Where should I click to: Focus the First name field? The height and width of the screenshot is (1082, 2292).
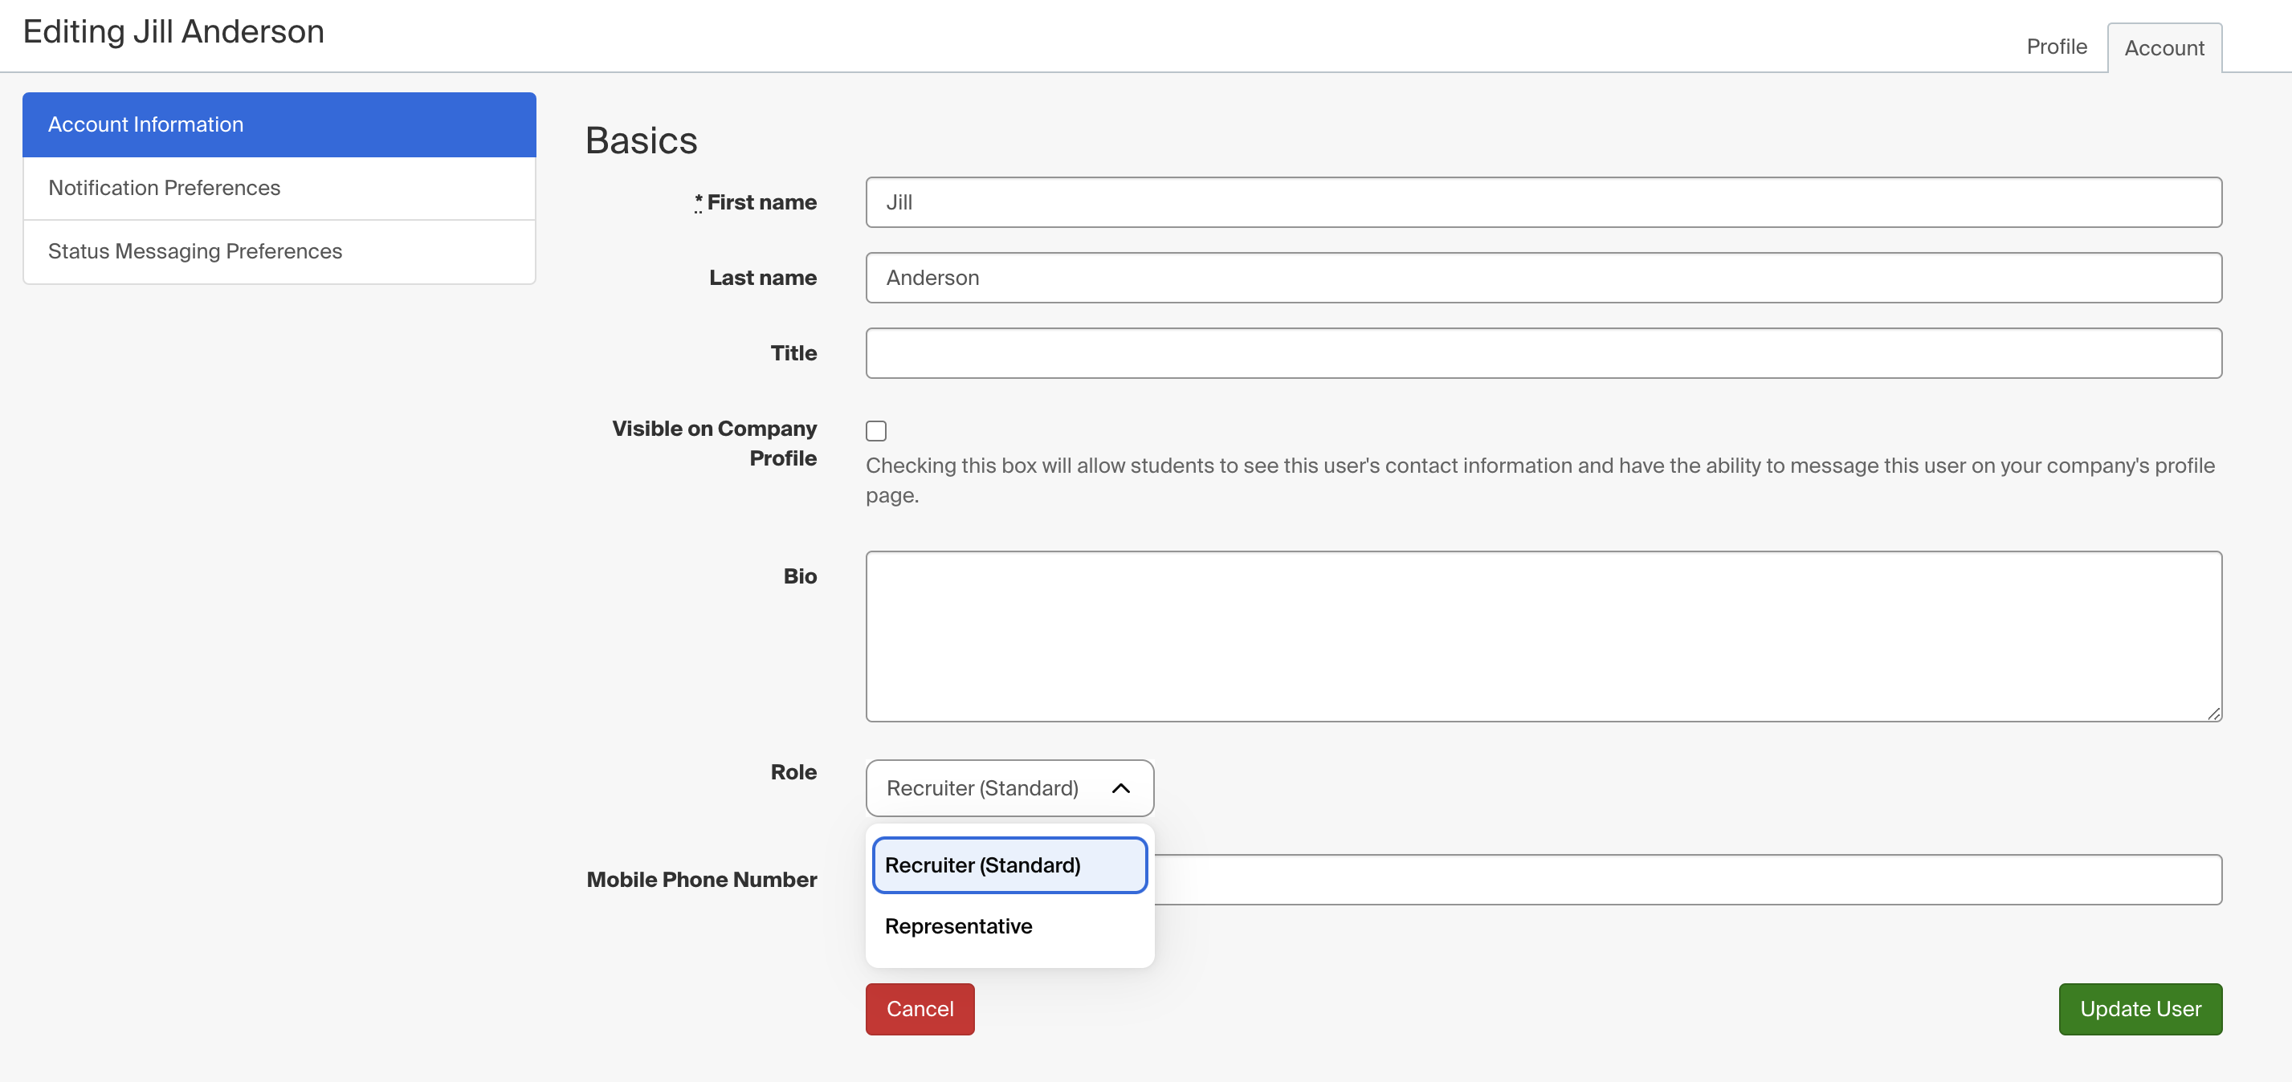click(1543, 201)
